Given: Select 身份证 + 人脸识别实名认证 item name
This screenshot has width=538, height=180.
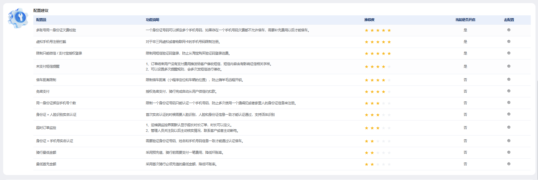Looking at the screenshot, I should [x=56, y=115].
